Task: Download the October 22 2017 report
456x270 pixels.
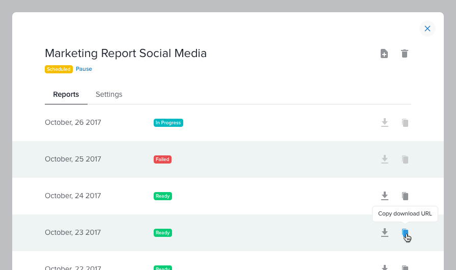Action: point(384,267)
